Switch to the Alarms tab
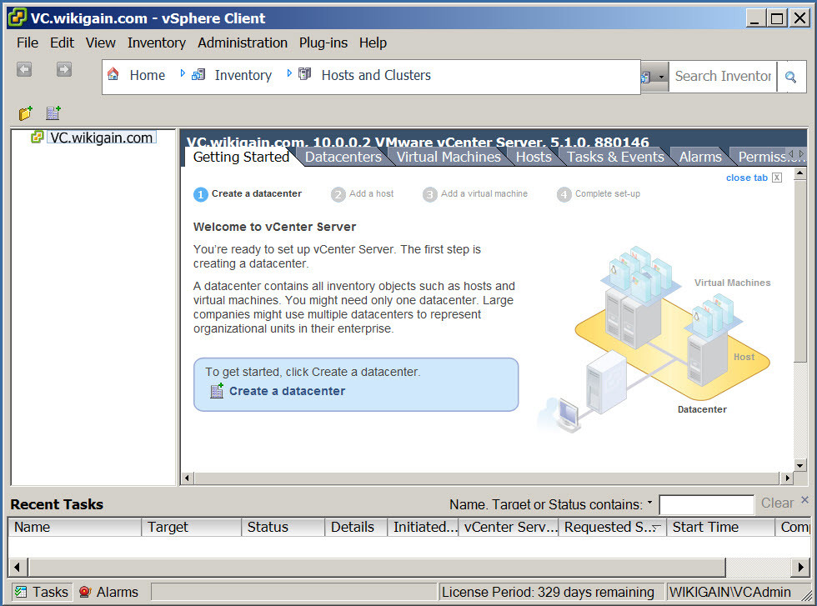 click(700, 157)
